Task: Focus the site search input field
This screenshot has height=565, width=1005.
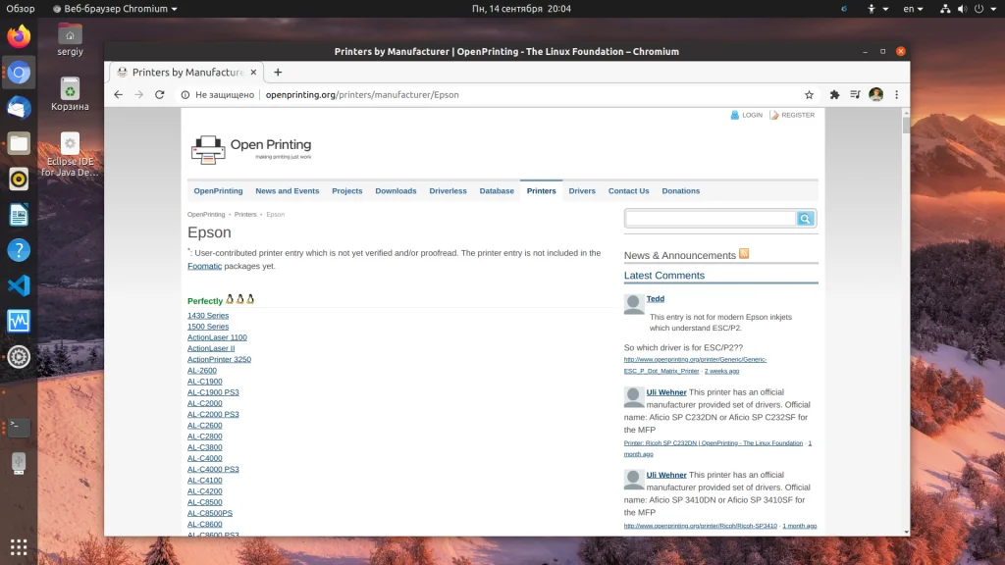Action: 711,219
